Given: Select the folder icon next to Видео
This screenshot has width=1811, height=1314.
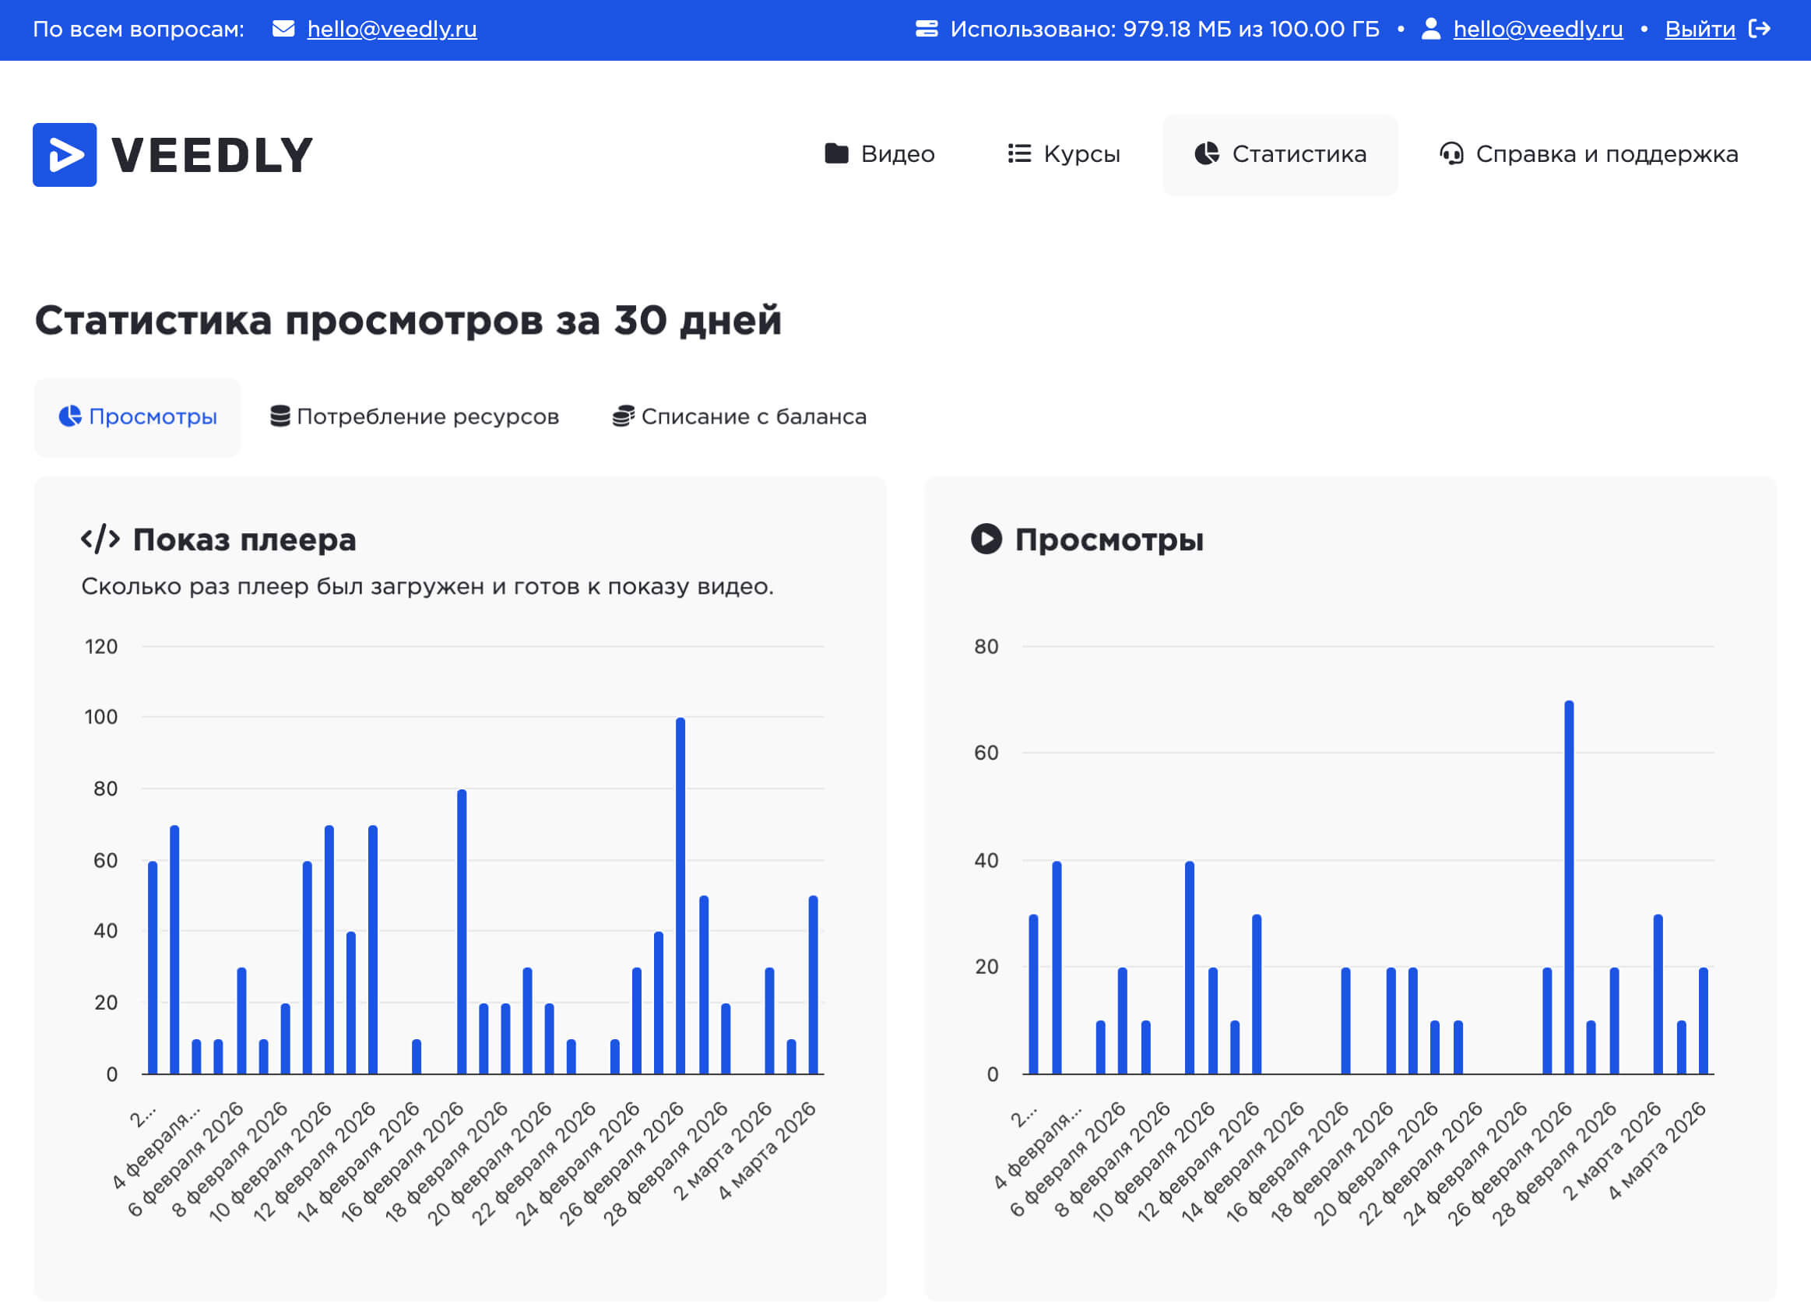Looking at the screenshot, I should tap(835, 153).
